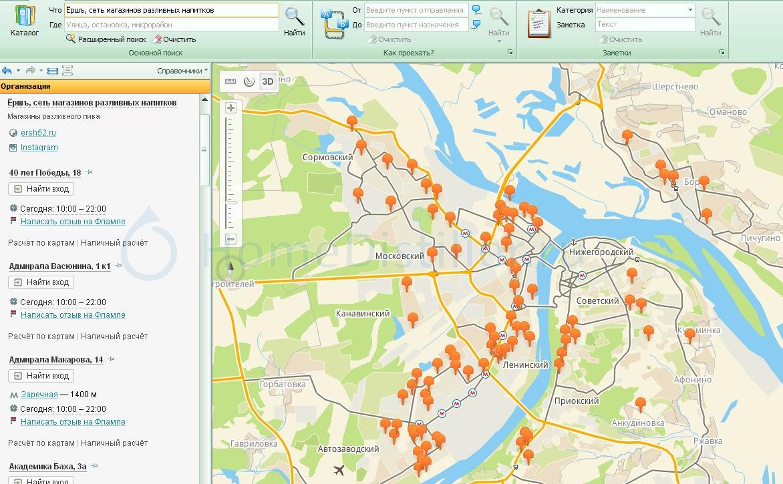The width and height of the screenshot is (783, 484).
Task: Click the Приокский district label
Action: 577,401
